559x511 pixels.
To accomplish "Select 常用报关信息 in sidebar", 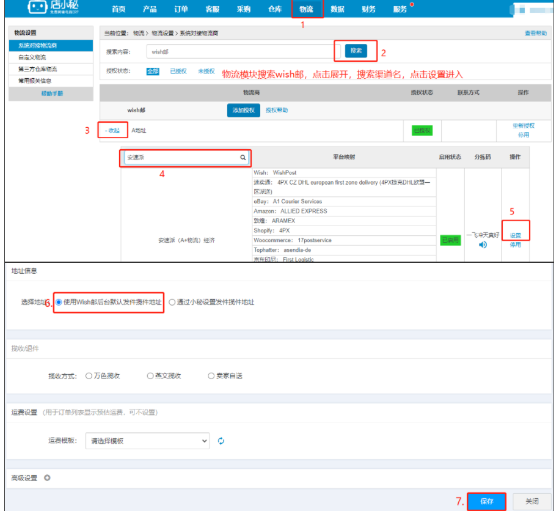I will tap(51, 81).
